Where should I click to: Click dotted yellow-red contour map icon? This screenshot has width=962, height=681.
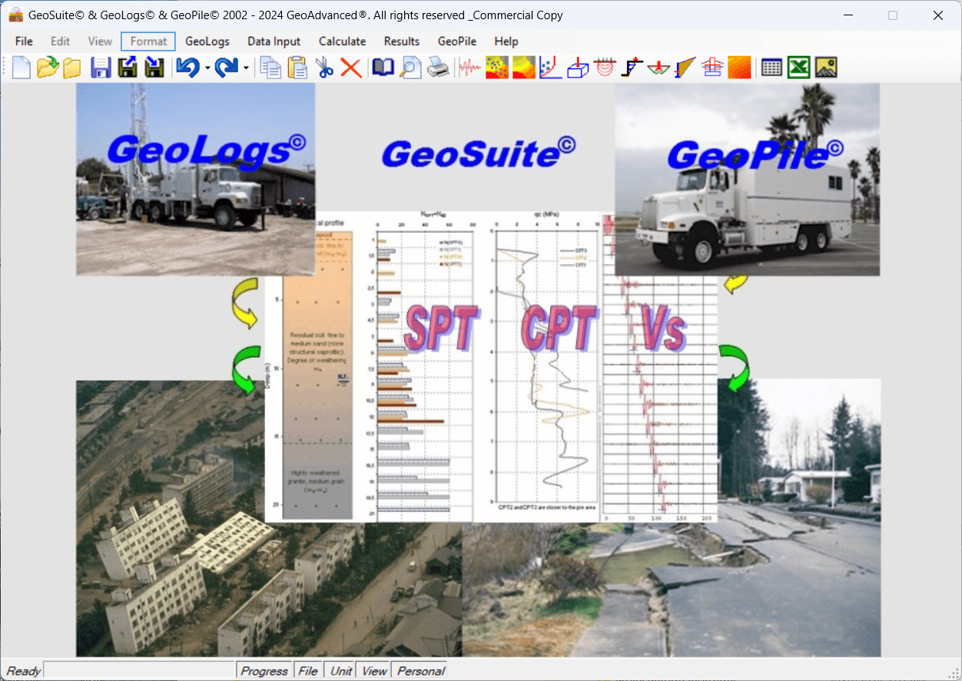(x=497, y=68)
